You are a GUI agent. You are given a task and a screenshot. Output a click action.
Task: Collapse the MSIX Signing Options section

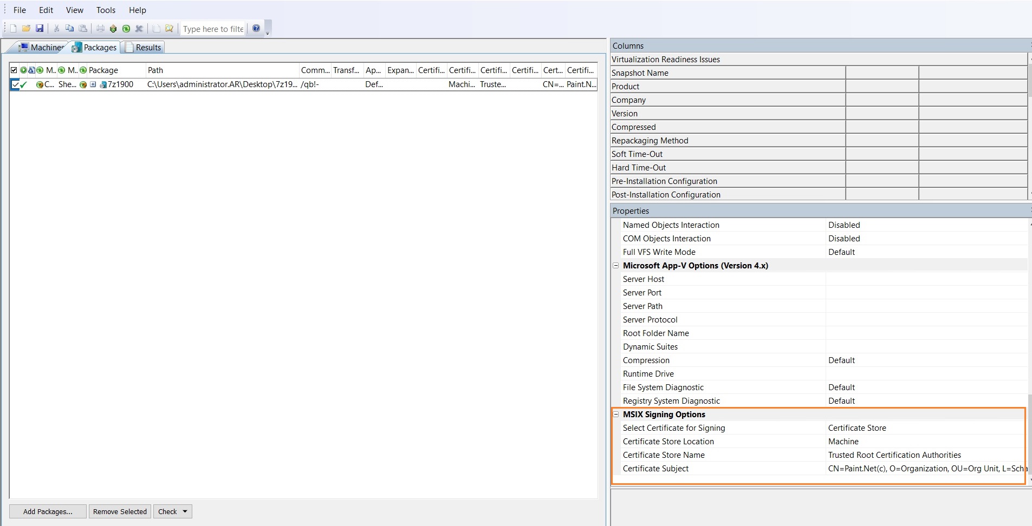coord(616,415)
